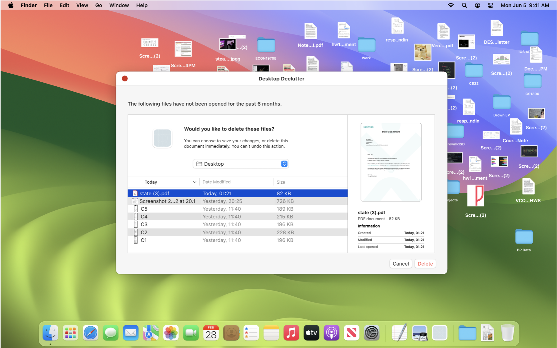This screenshot has width=557, height=348.
Task: Open TextEdit from the Dock
Action: (399, 333)
